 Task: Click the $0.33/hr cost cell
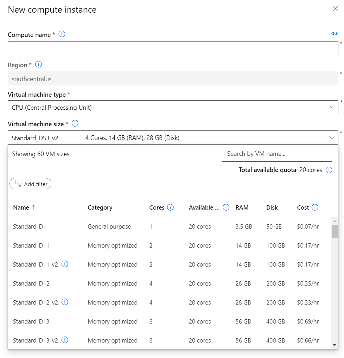(x=308, y=302)
